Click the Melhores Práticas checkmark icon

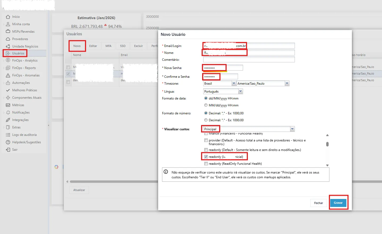(x=8, y=90)
